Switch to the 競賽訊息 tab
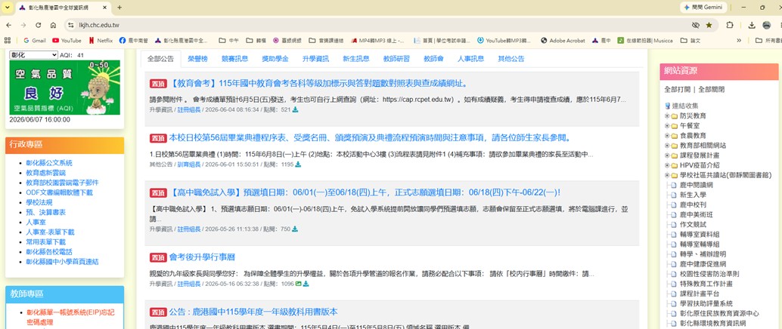 [235, 59]
